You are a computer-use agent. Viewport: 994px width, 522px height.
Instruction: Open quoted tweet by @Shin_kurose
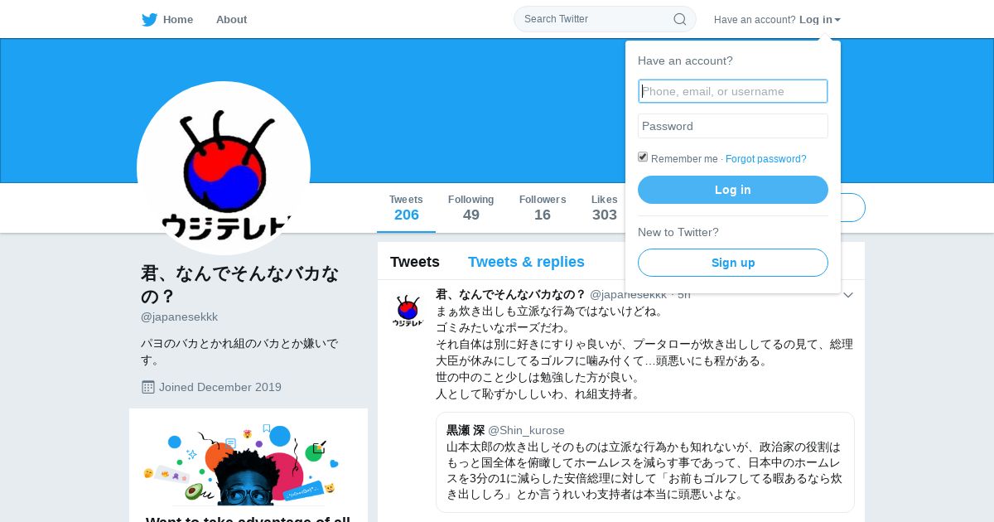645,462
